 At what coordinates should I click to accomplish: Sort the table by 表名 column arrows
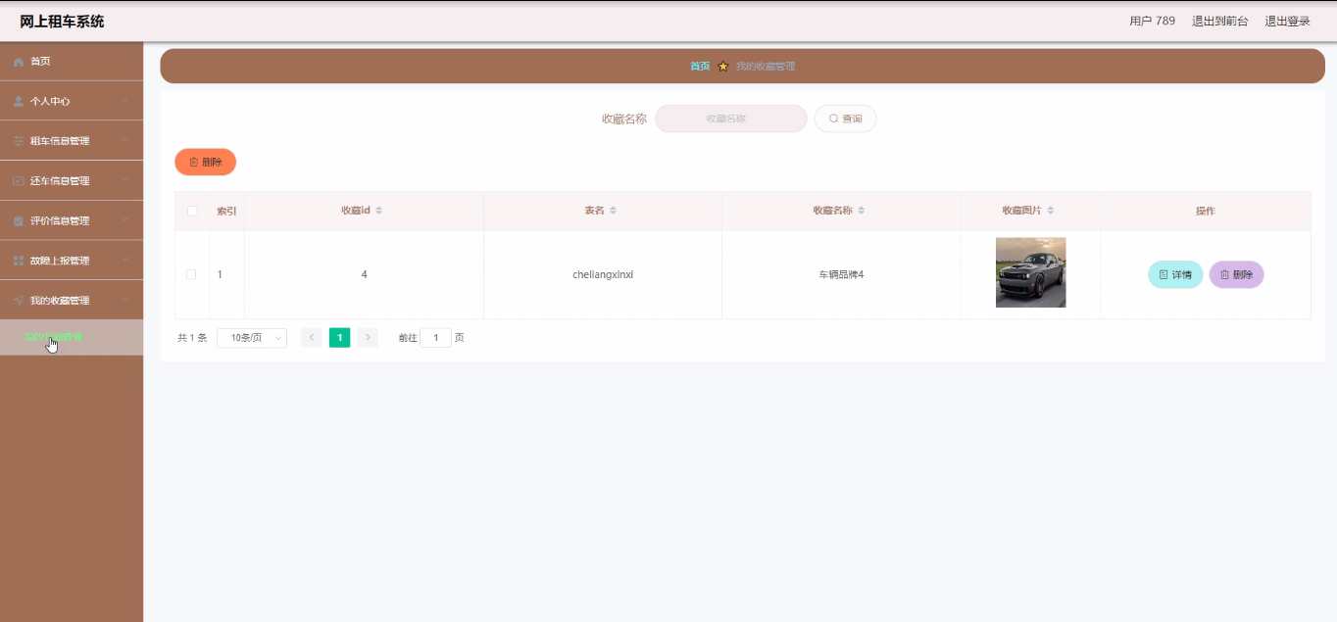(x=614, y=211)
